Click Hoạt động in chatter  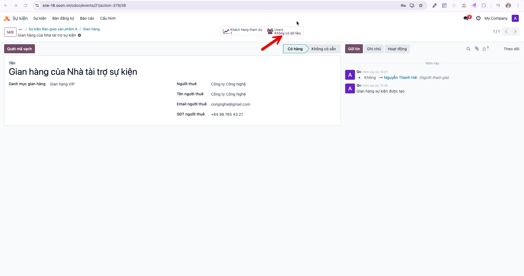click(x=397, y=49)
